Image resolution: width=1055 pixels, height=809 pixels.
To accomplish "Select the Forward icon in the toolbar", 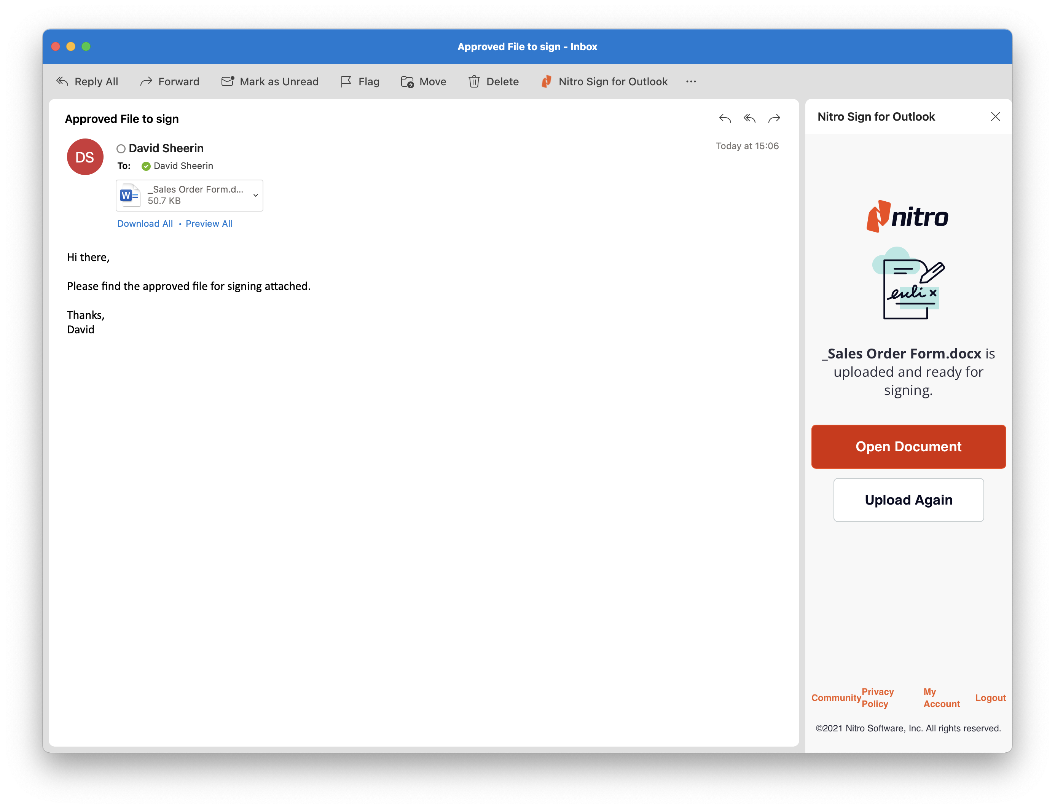I will pyautogui.click(x=146, y=81).
